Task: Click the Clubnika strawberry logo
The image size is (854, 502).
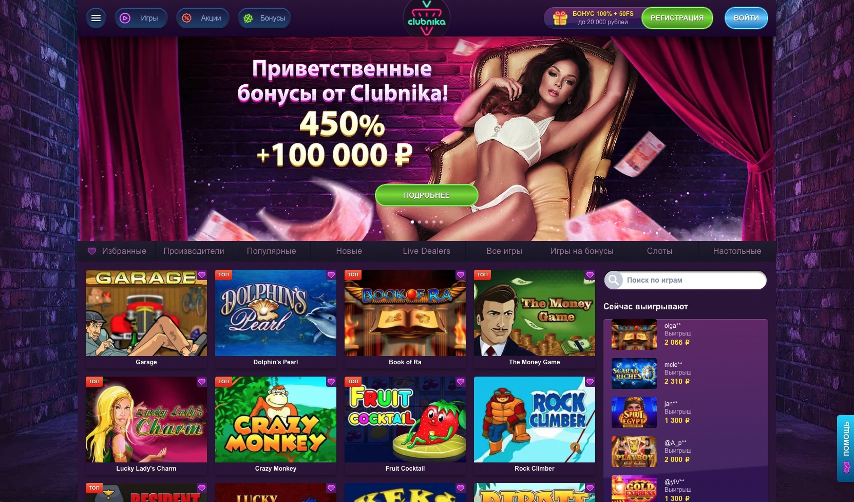Action: 426,18
